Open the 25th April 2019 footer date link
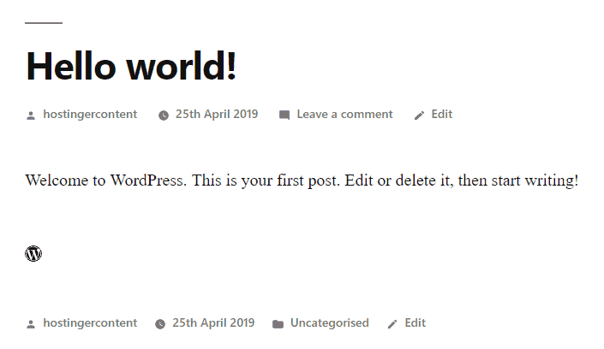The image size is (604, 349). click(213, 323)
